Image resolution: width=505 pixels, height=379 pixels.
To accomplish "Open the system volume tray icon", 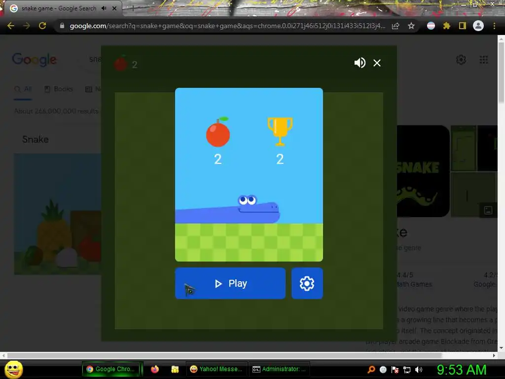I will pos(419,370).
